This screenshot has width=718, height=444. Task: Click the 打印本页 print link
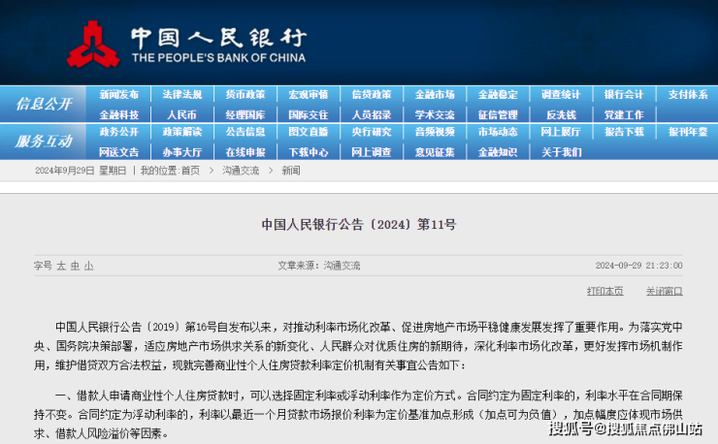click(x=604, y=291)
